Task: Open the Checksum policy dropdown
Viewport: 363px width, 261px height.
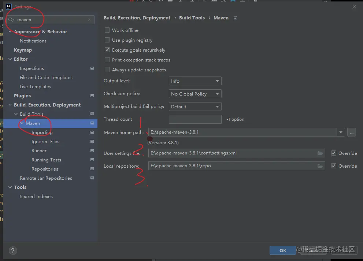Action: click(195, 94)
